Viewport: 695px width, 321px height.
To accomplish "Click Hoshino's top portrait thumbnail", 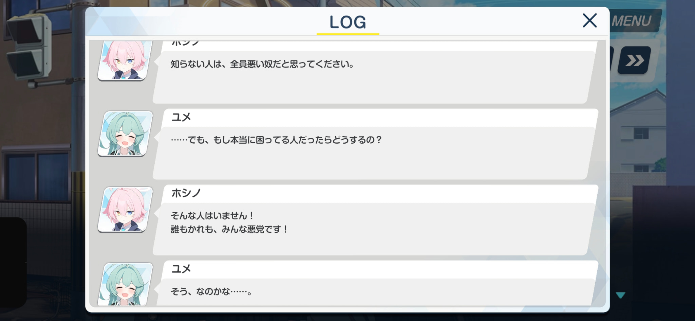I will 125,60.
